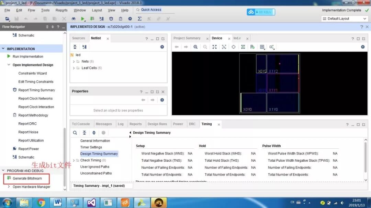371x208 pixels.
Task: Open the Reports menu
Action: tap(61, 10)
